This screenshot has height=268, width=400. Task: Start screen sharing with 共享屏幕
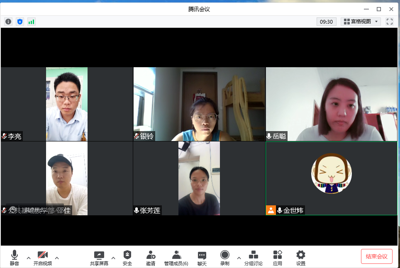pyautogui.click(x=99, y=258)
